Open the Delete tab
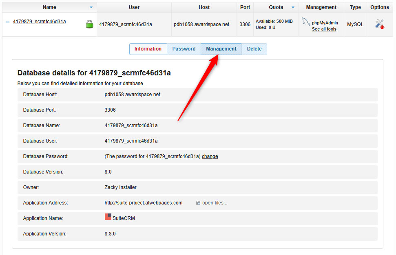Viewport: 396px width, 255px height. (x=254, y=49)
